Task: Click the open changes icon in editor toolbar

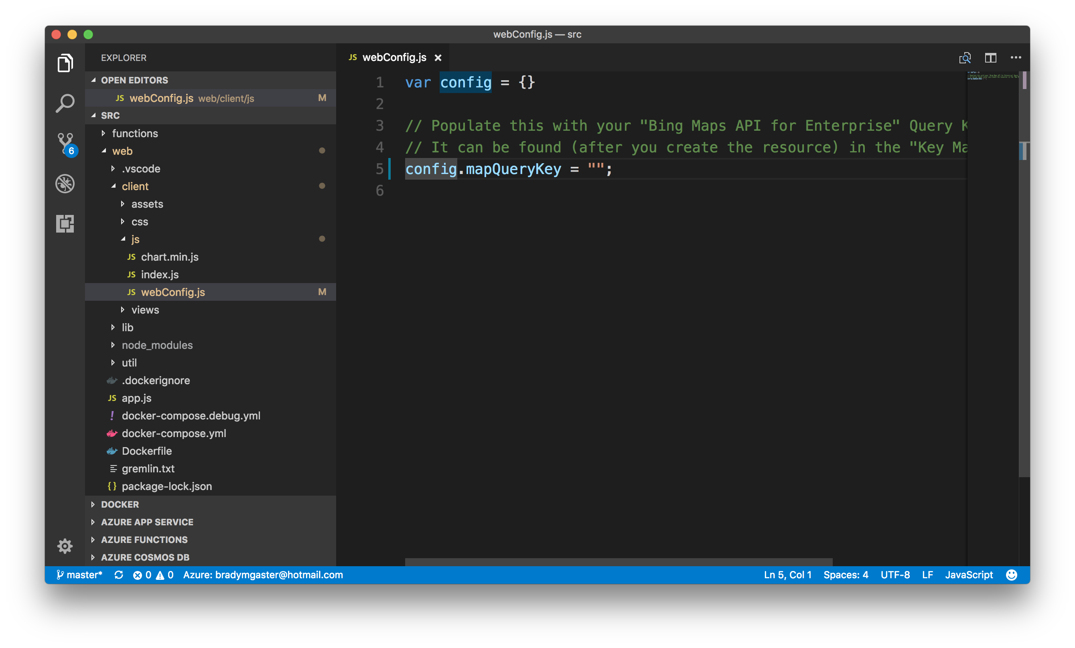Action: [965, 58]
